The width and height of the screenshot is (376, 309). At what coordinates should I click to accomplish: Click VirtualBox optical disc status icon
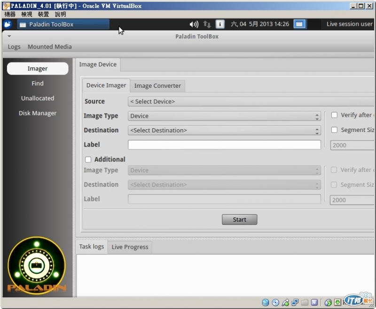click(275, 302)
